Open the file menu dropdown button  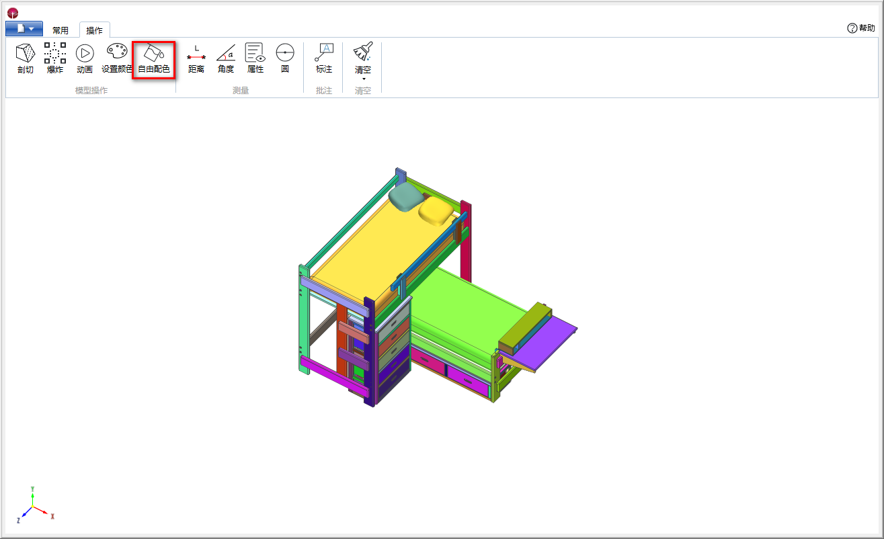pos(24,29)
